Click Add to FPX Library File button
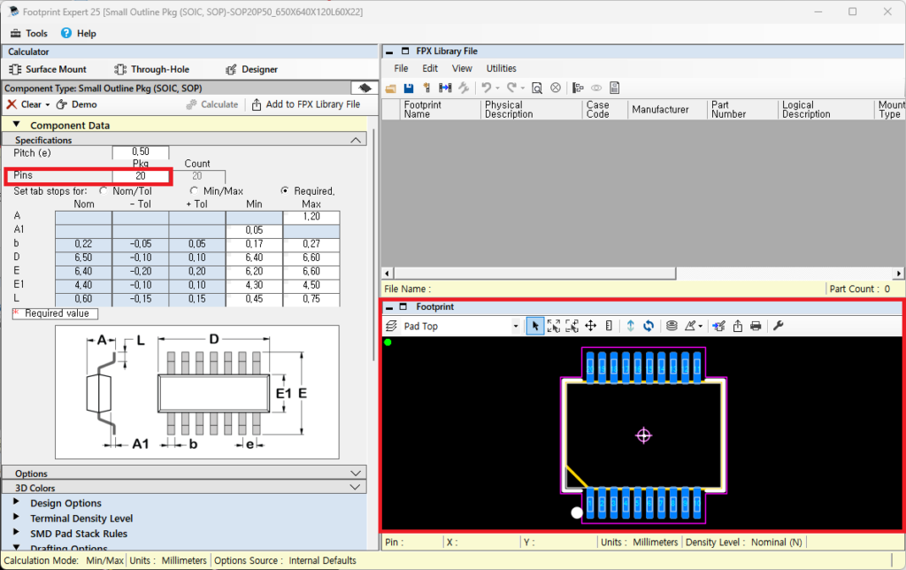906x570 pixels. (x=306, y=104)
